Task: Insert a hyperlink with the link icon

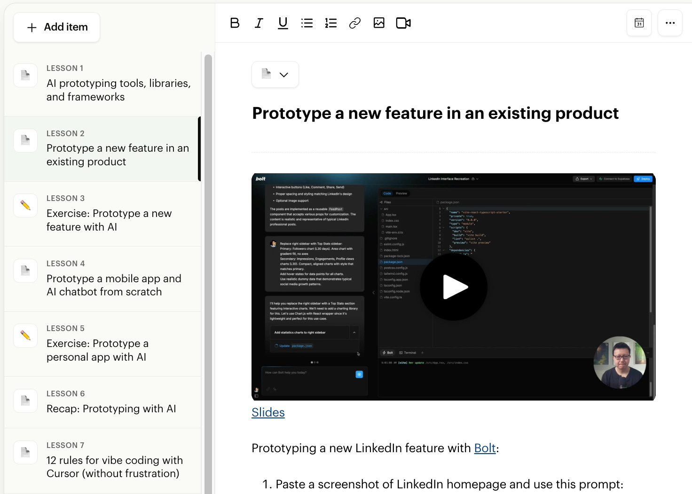Action: tap(355, 23)
